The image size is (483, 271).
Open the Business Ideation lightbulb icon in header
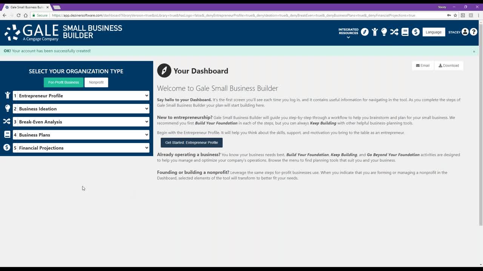tap(384, 32)
